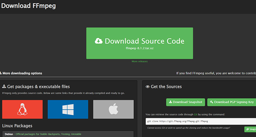Click the Get packages & executable files heading
The height and width of the screenshot is (137, 256).
click(36, 86)
